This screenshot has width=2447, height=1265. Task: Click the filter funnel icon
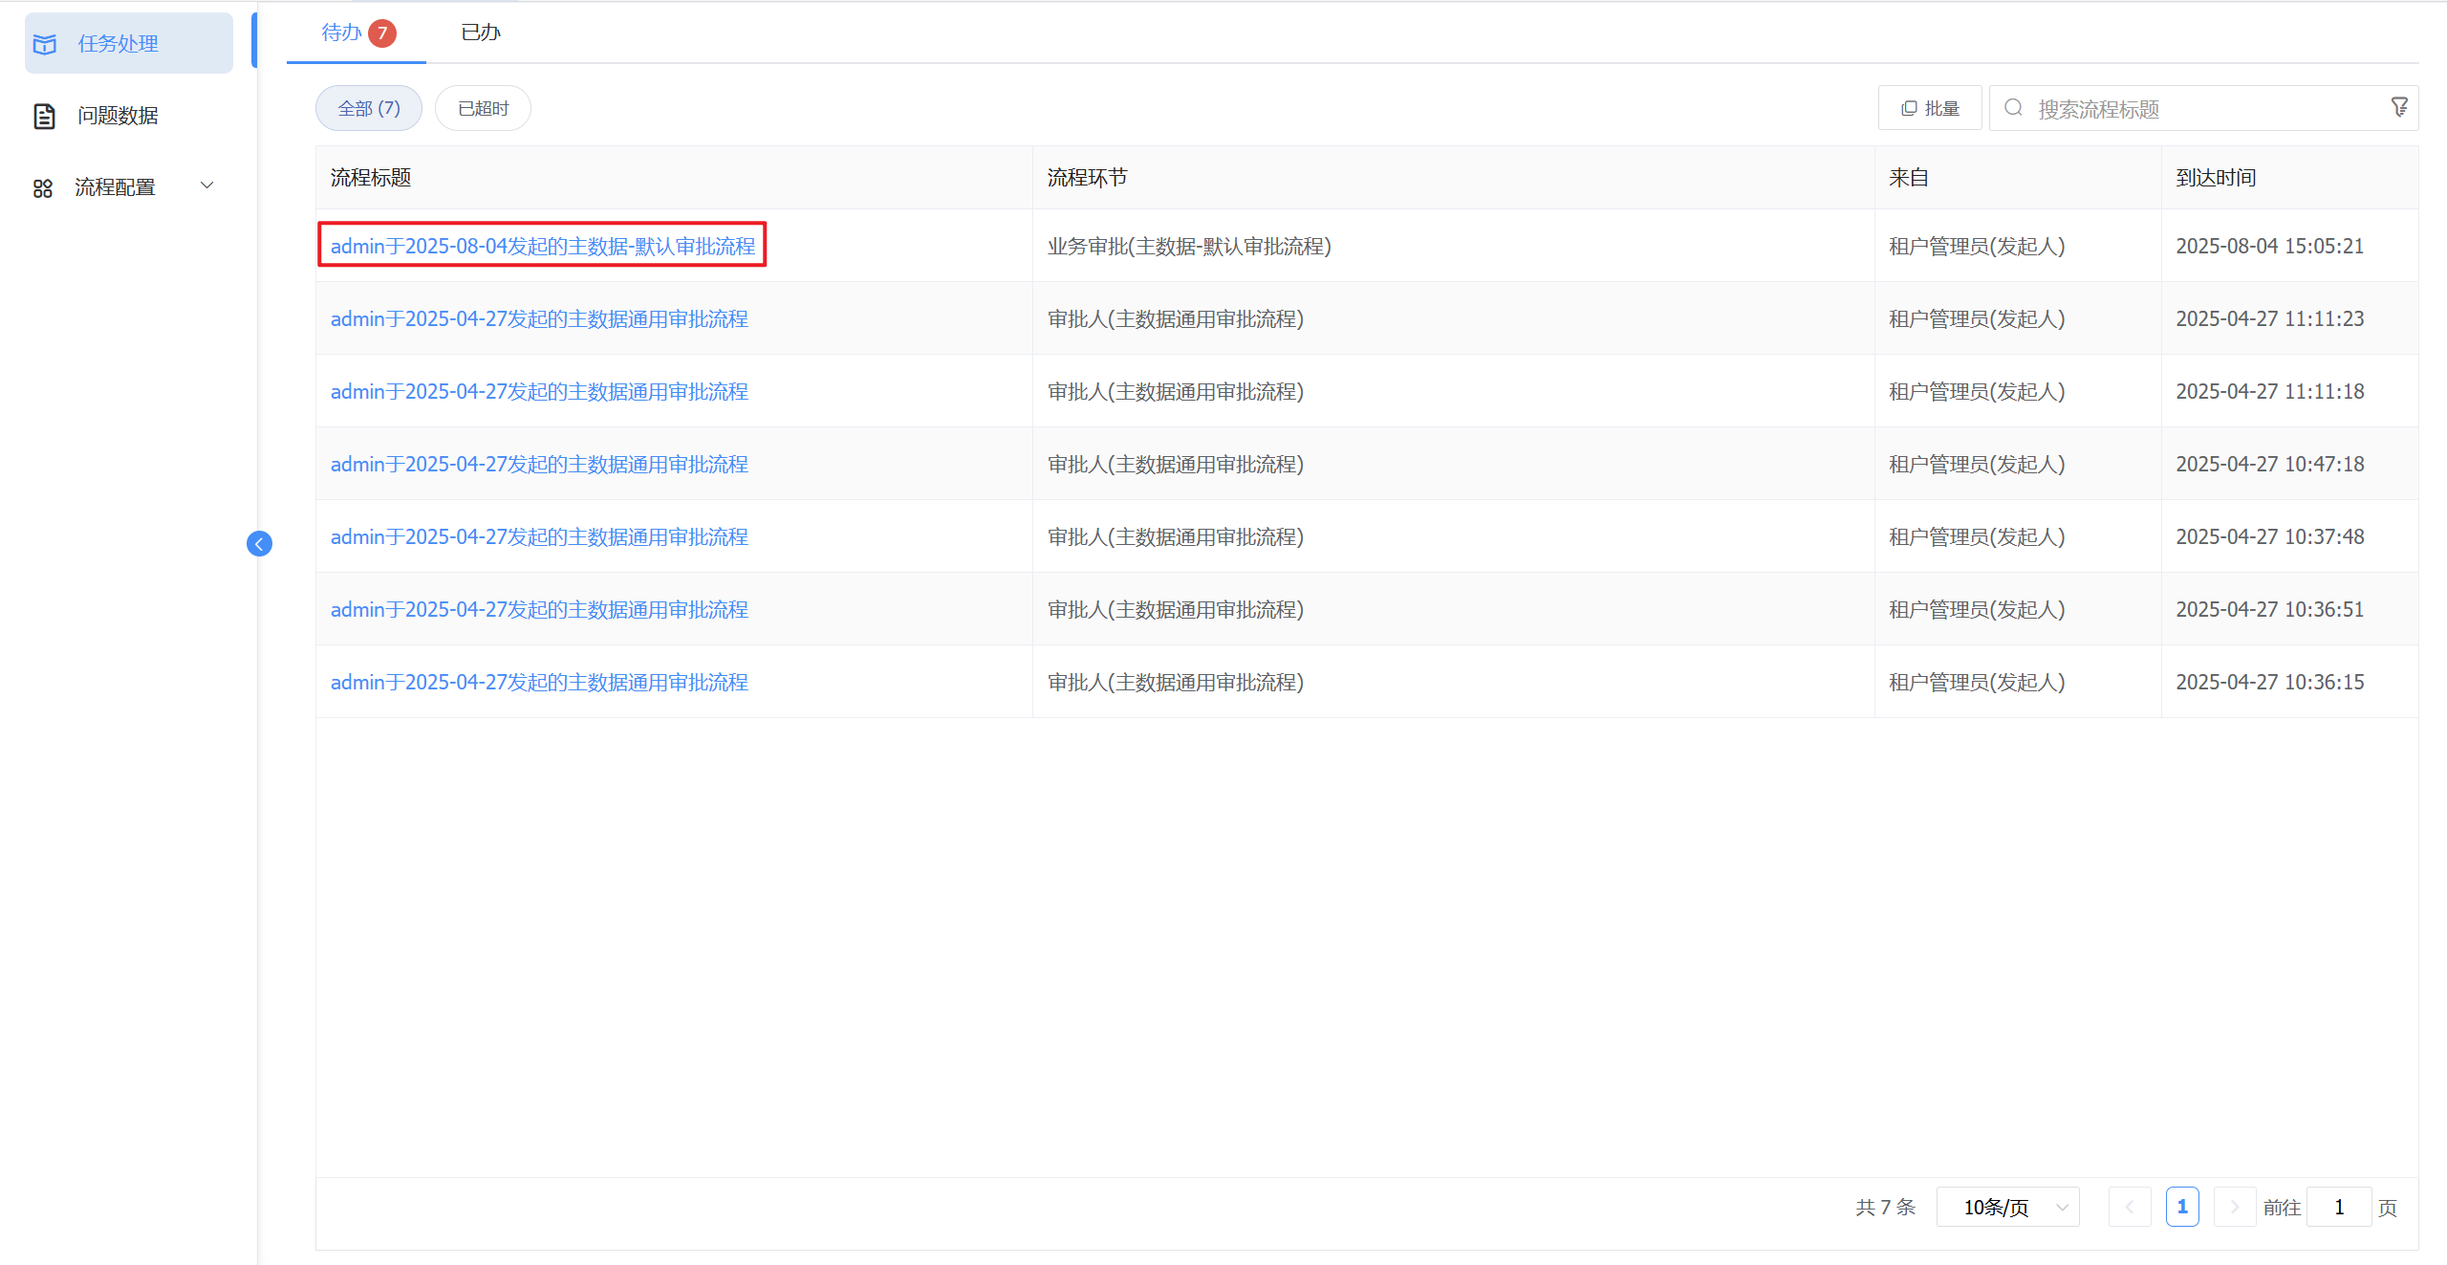click(x=2399, y=108)
